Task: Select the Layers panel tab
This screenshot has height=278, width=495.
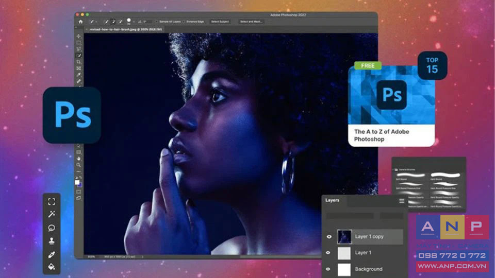Action: tap(332, 200)
